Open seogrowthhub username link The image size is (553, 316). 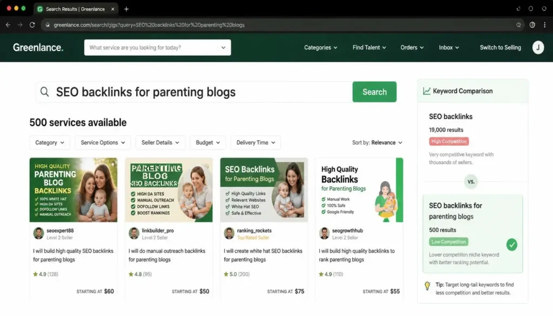click(347, 230)
